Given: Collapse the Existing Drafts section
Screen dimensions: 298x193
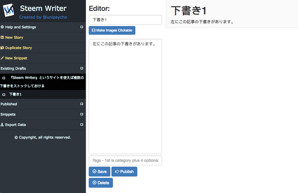Looking at the screenshot, I should pyautogui.click(x=82, y=68).
